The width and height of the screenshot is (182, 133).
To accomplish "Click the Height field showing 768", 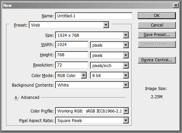I will click(x=71, y=55).
